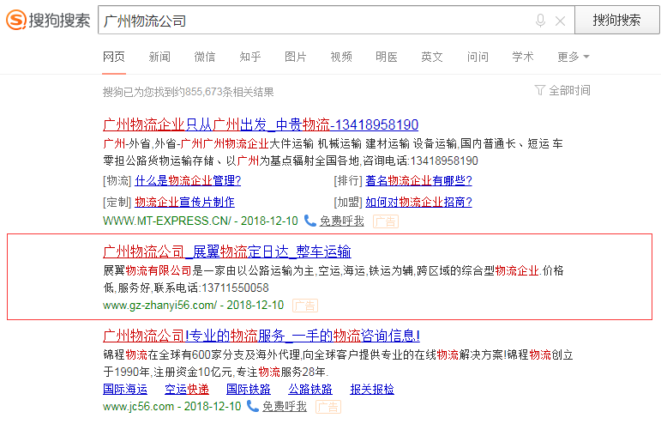The height and width of the screenshot is (424, 661).
Task: Open the 明医 tab
Action: pyautogui.click(x=387, y=57)
